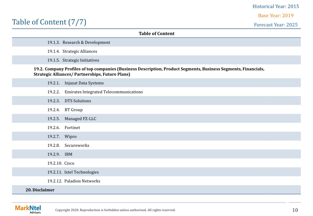
Task: Click the "Base Year: 2019" label
Action: point(276,16)
